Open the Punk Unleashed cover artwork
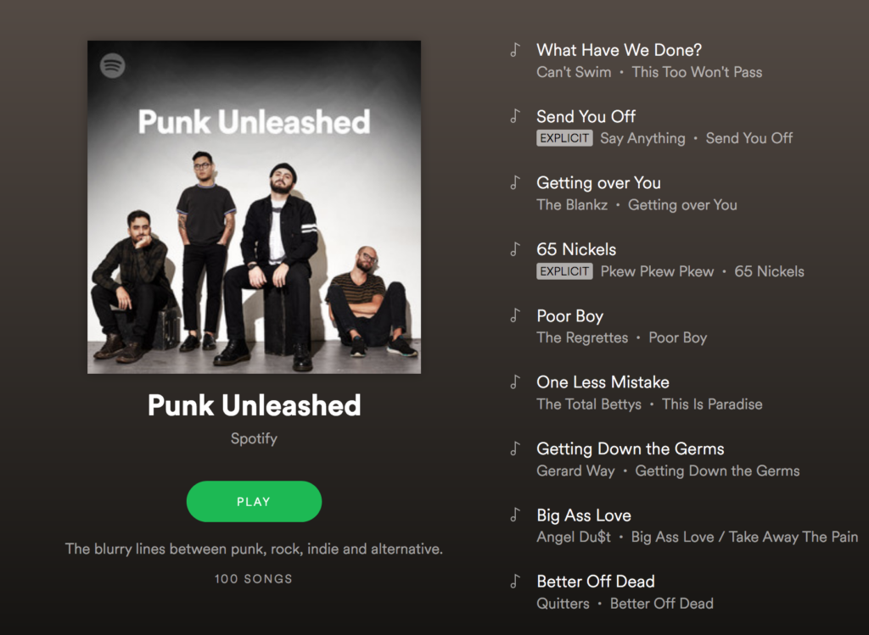 [x=254, y=207]
